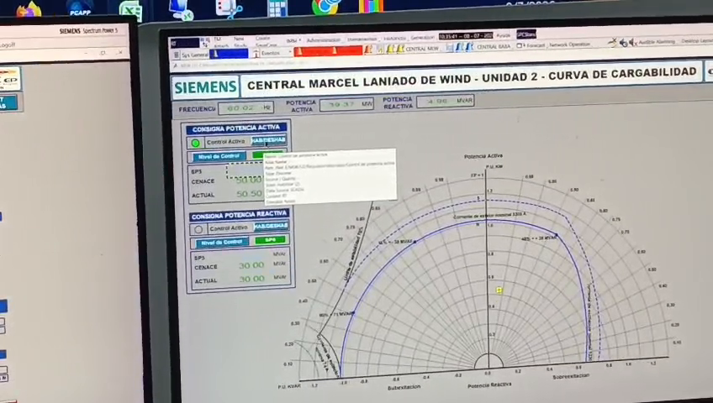The width and height of the screenshot is (713, 403).
Task: Click the Sys General list icon
Action: click(x=177, y=55)
